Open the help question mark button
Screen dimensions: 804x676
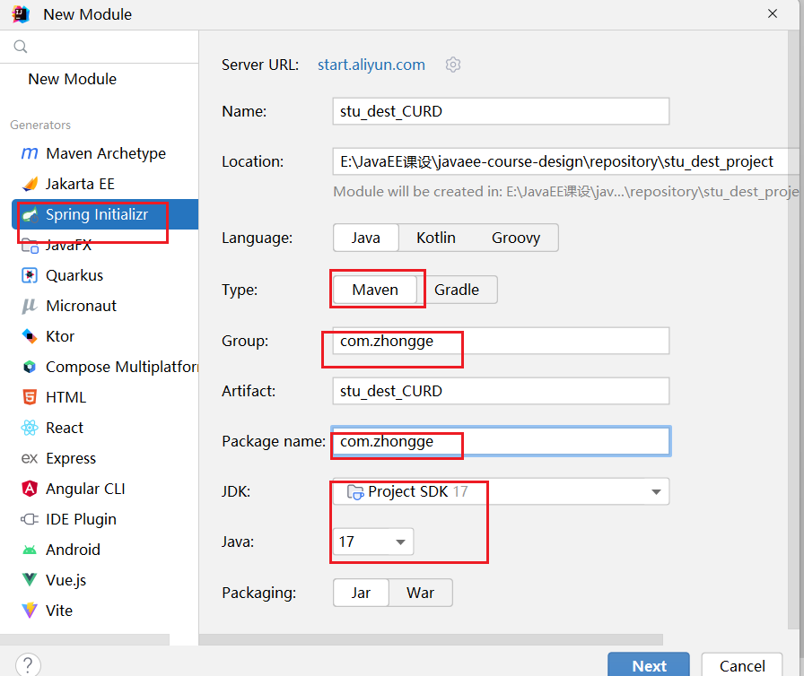click(x=28, y=664)
